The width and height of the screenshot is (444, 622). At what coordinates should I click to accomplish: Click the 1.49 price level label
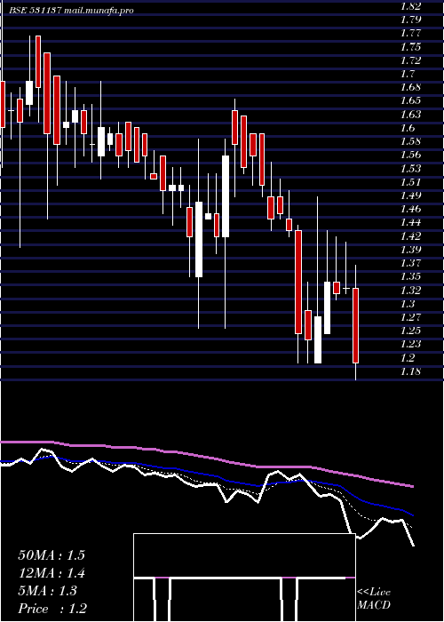410,195
